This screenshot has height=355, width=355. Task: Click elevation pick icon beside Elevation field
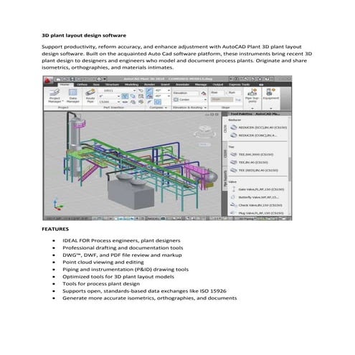(204, 93)
